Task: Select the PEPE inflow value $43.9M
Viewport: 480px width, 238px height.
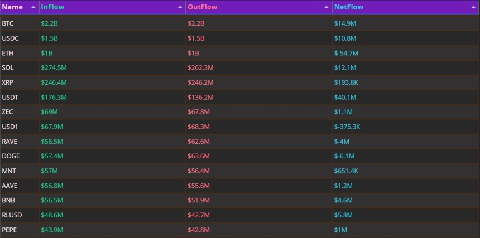Action: point(52,230)
